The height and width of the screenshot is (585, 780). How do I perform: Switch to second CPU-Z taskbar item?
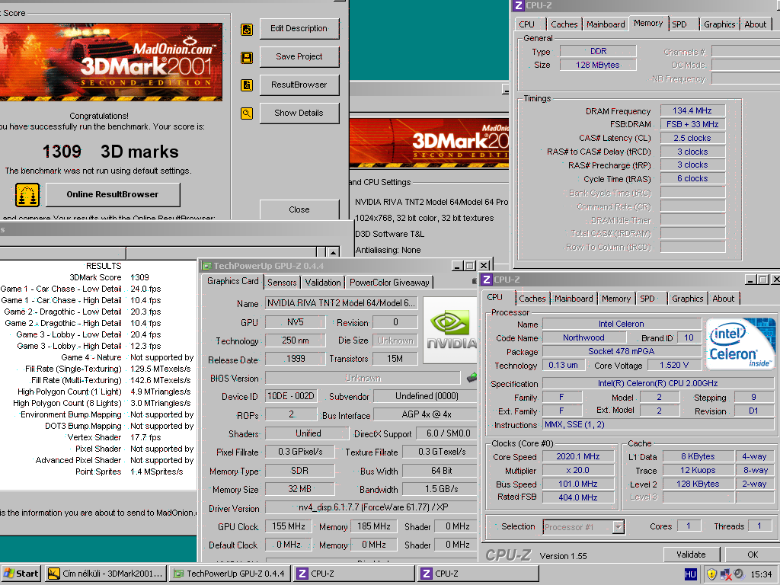[478, 574]
